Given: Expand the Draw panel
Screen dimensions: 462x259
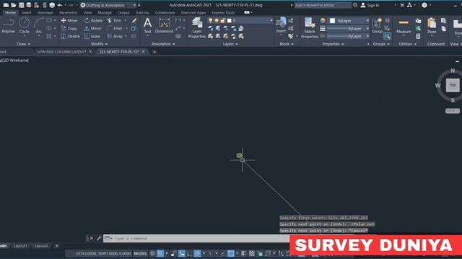Looking at the screenshot, I should coord(24,44).
